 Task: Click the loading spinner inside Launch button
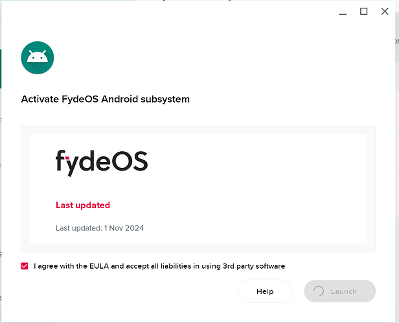[x=319, y=291]
